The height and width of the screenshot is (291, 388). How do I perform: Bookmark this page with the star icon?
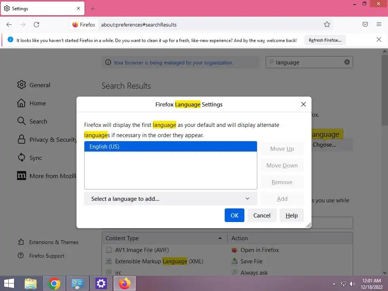(327, 24)
